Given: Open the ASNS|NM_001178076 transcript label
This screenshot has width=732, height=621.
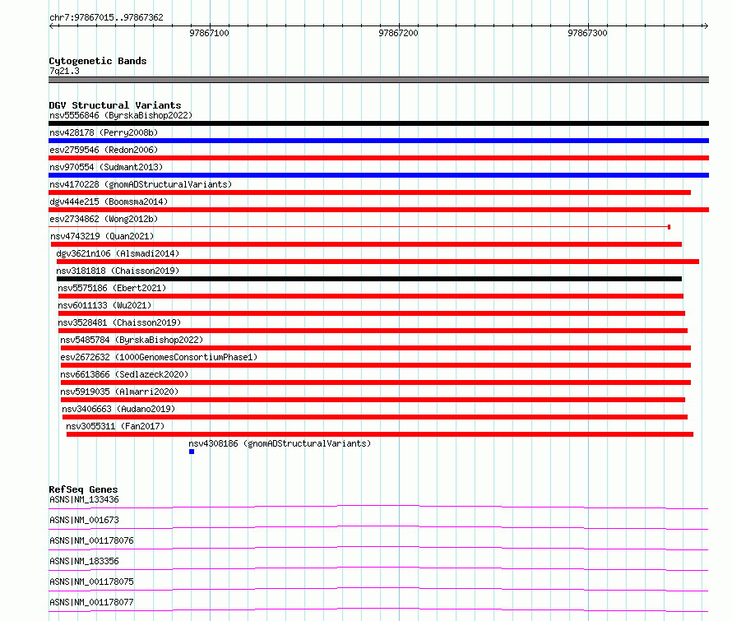Looking at the screenshot, I should pyautogui.click(x=91, y=540).
